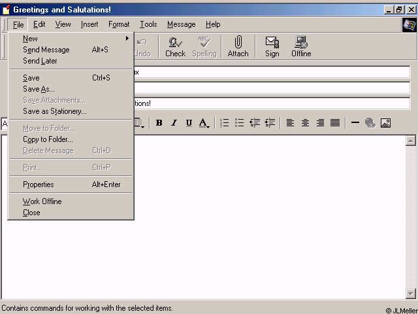Click the scrollbar down arrow

tap(411, 294)
